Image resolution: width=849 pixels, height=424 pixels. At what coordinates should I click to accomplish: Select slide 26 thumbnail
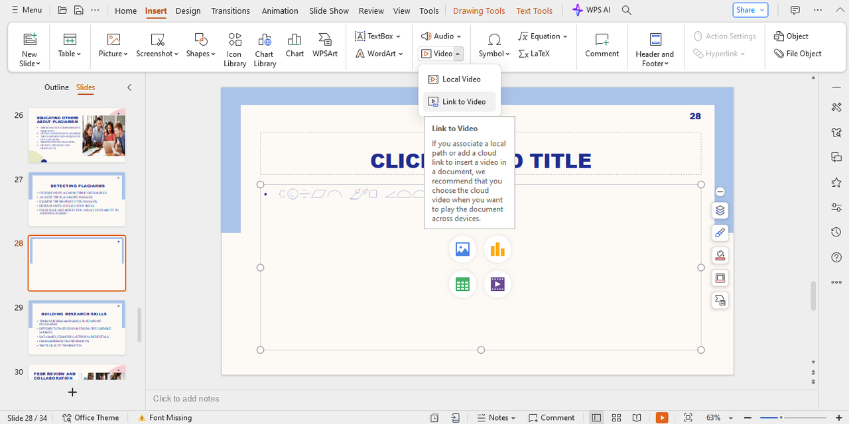point(77,135)
